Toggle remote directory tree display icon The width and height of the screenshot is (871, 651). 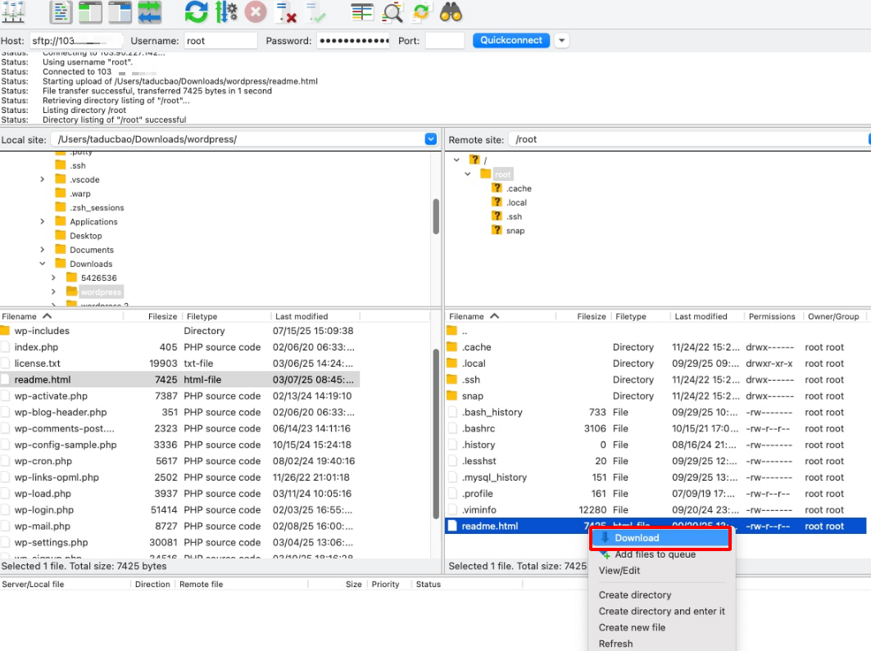[x=120, y=12]
